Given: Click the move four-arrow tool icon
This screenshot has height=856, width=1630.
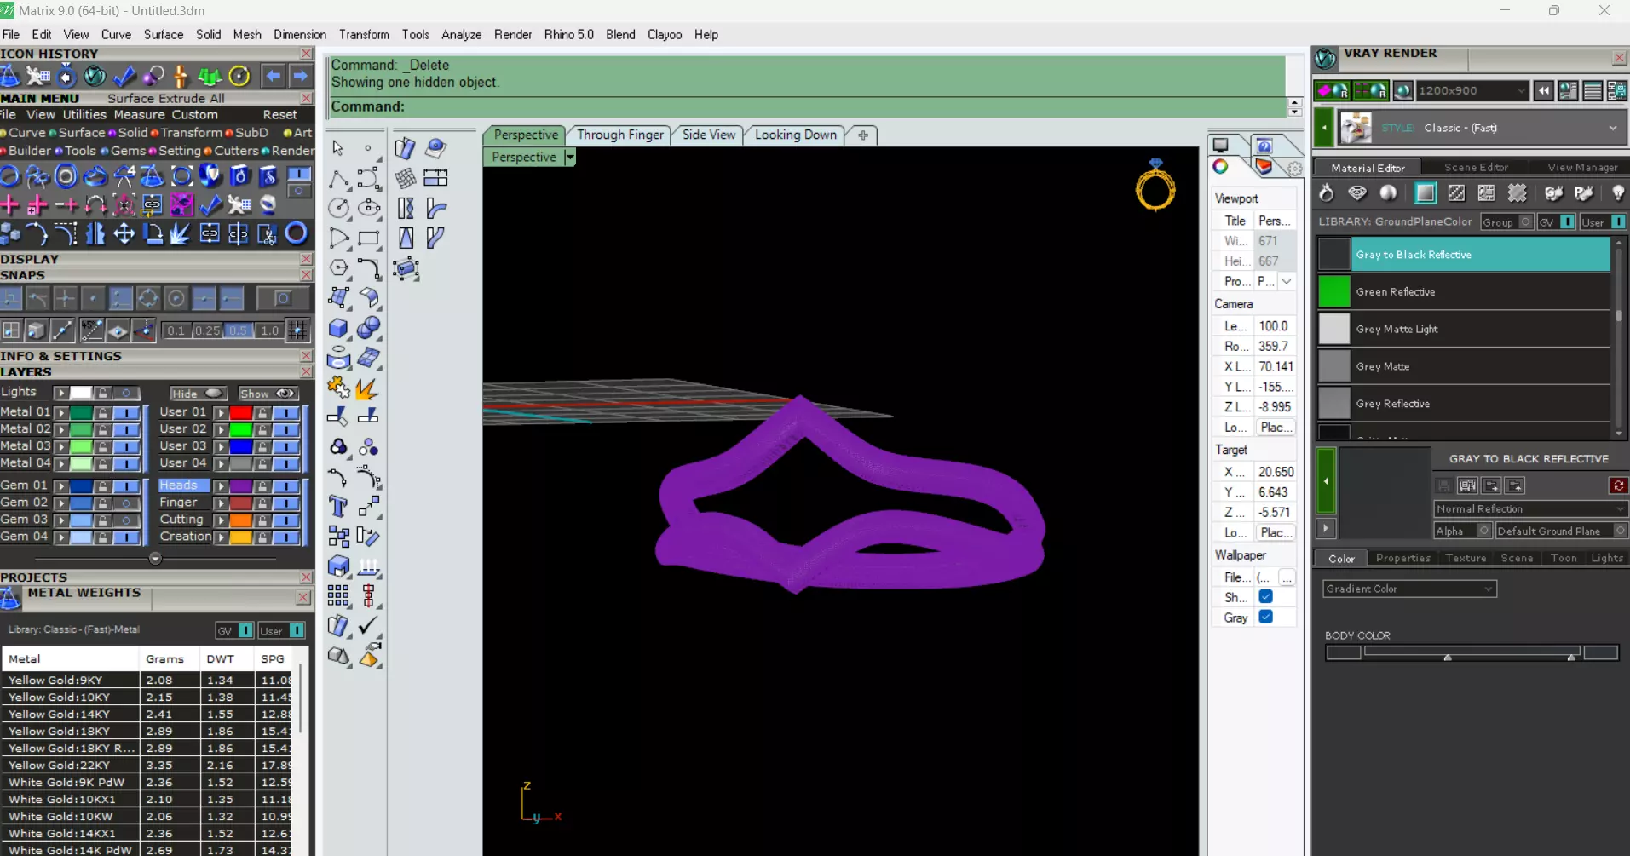Looking at the screenshot, I should coord(124,233).
